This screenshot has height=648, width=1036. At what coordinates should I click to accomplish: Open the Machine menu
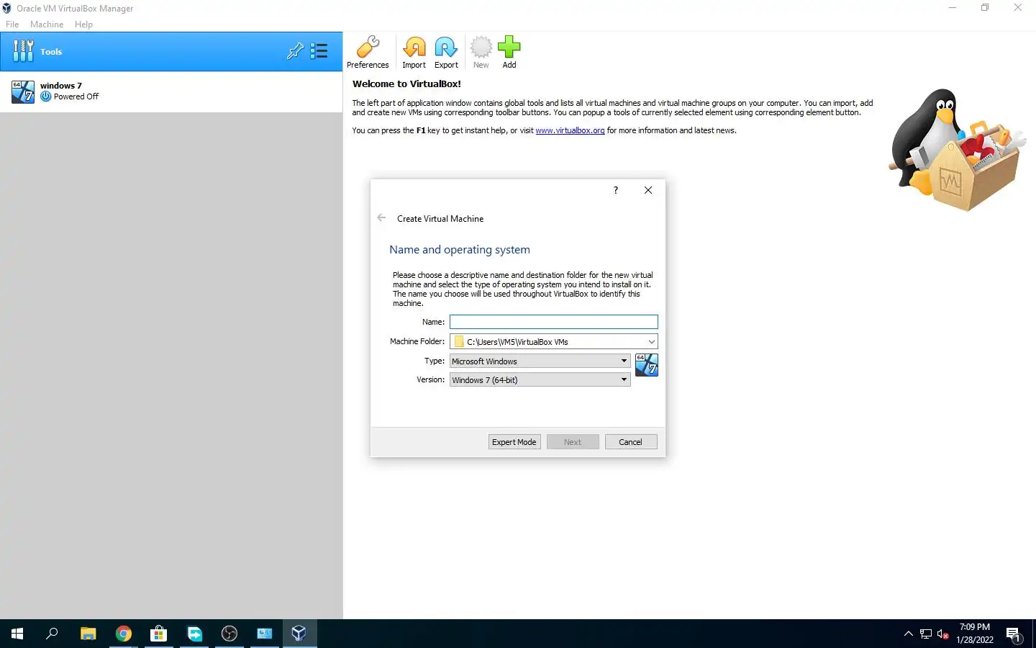coord(47,24)
